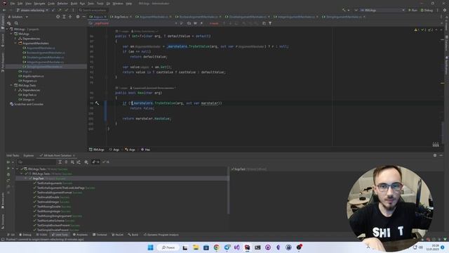
Task: Click the Has method breadcrumb
Action: pos(145,150)
